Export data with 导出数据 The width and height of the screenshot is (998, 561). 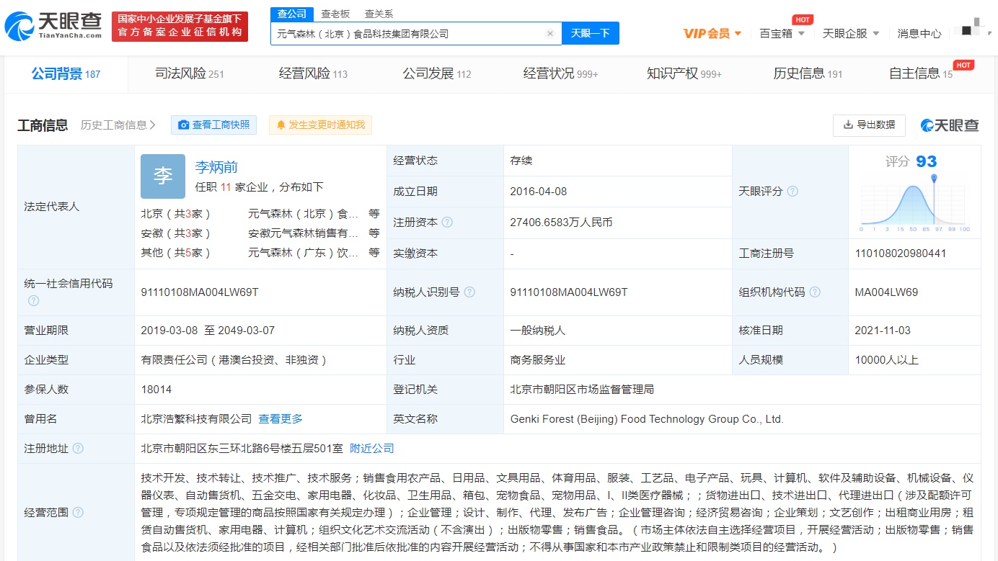[x=869, y=125]
